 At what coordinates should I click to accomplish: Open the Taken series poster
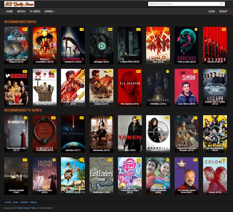[x=130, y=134]
